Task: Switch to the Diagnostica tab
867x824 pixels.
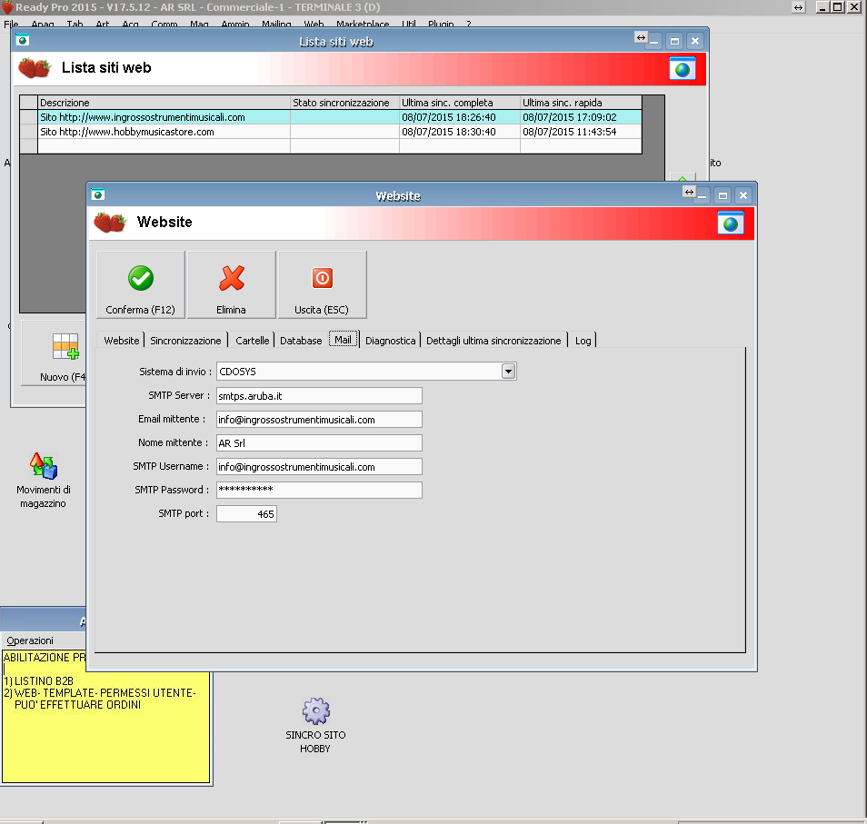Action: (x=391, y=341)
